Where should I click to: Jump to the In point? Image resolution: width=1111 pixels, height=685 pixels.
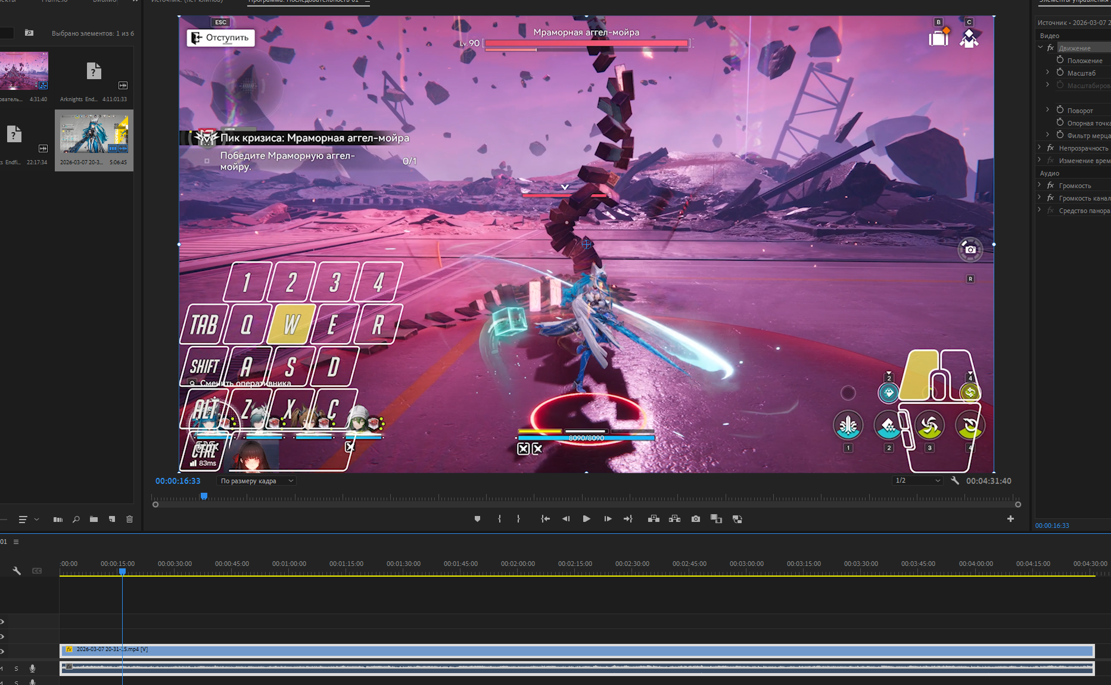coord(545,519)
